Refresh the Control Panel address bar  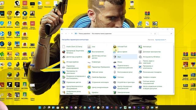tap(155, 34)
